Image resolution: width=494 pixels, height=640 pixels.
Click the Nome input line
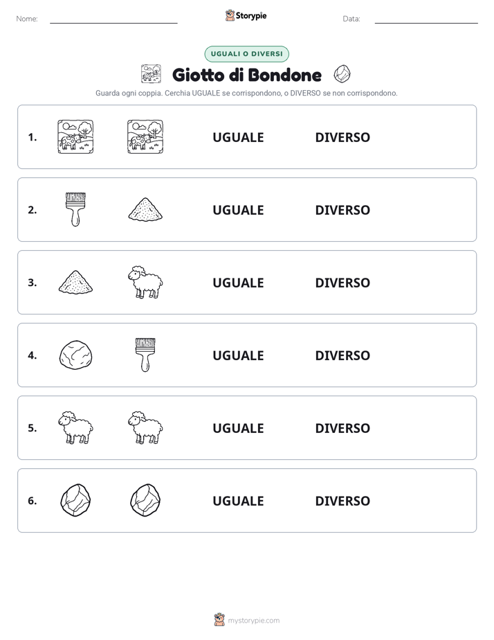pyautogui.click(x=113, y=19)
